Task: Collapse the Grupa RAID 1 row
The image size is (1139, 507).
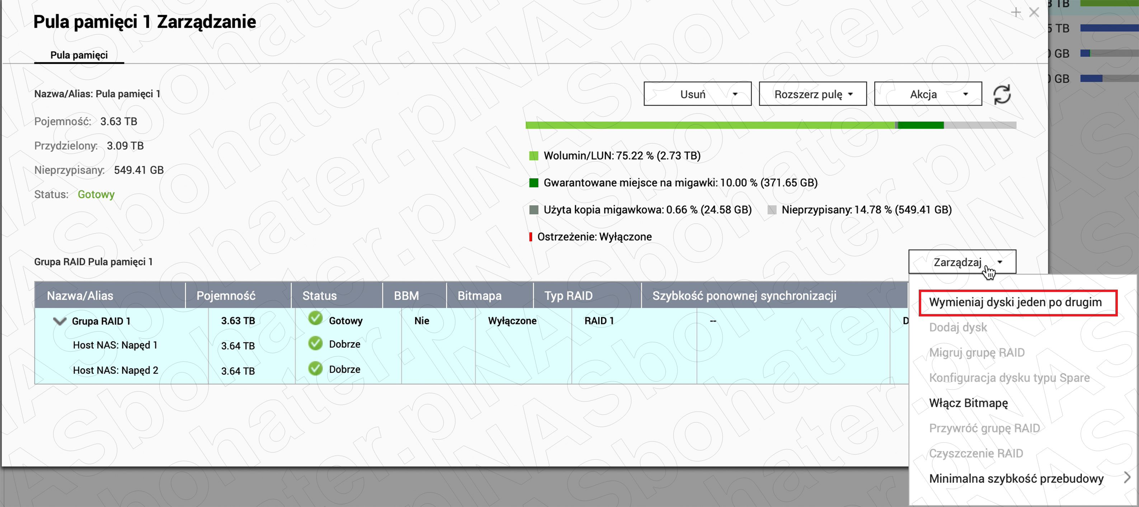Action: (x=59, y=321)
